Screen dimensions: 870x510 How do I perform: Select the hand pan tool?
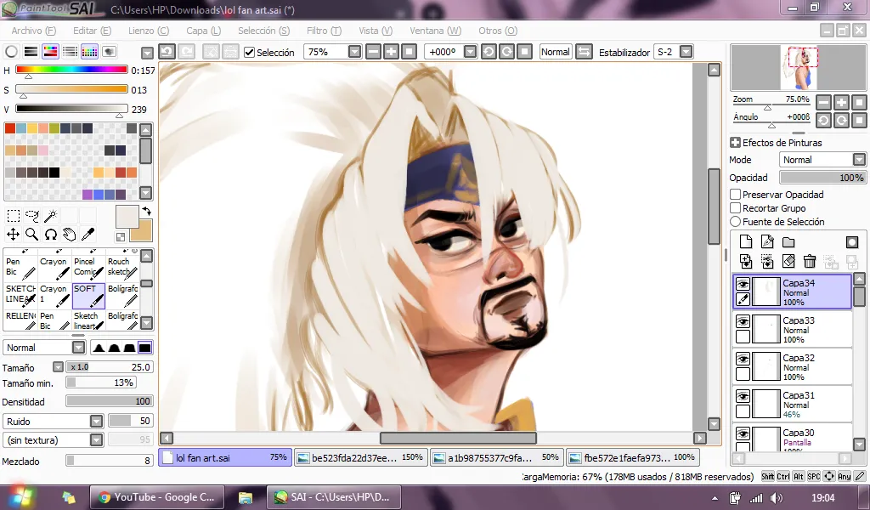coord(70,235)
